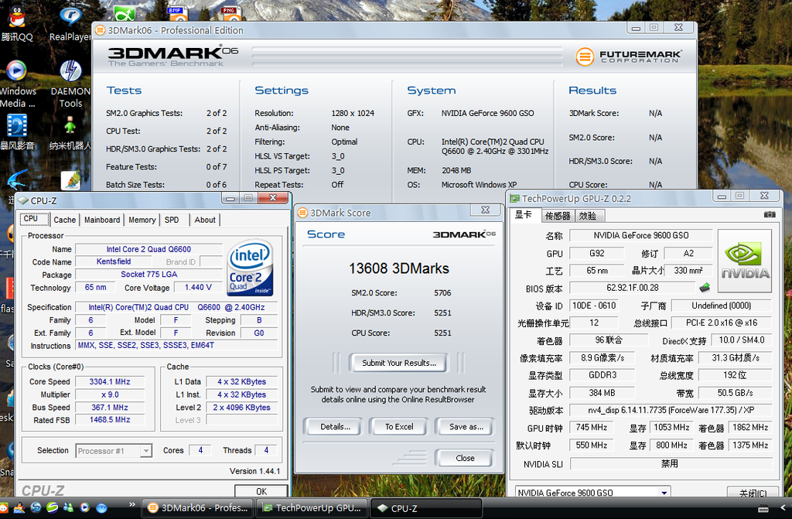Image resolution: width=792 pixels, height=519 pixels.
Task: Click the GPU-Z title bar icon
Action: [x=514, y=199]
